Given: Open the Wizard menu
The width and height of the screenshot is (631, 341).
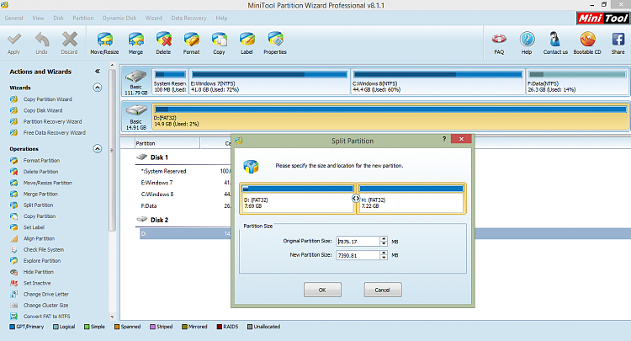Looking at the screenshot, I should click(x=154, y=19).
